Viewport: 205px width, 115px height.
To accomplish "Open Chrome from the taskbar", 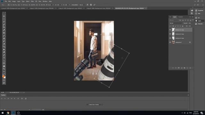I will point(8,113).
